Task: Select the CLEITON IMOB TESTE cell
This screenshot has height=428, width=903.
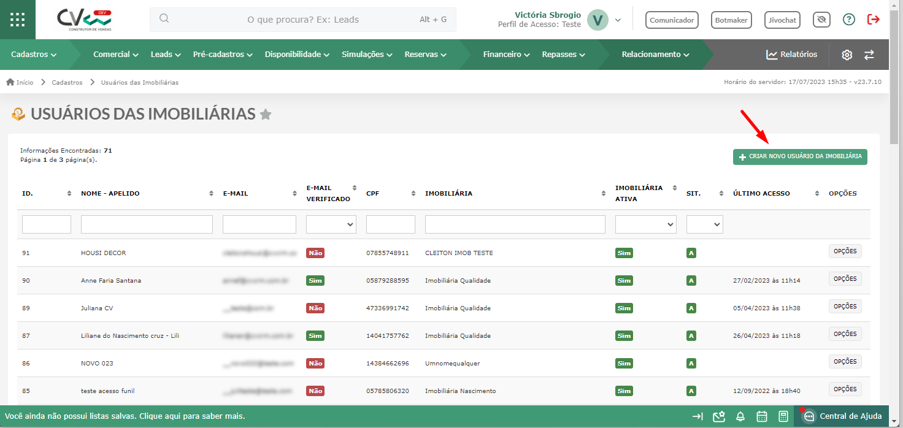Action: 459,253
